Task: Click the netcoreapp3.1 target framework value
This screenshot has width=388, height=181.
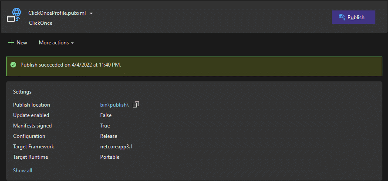Action: coord(116,147)
